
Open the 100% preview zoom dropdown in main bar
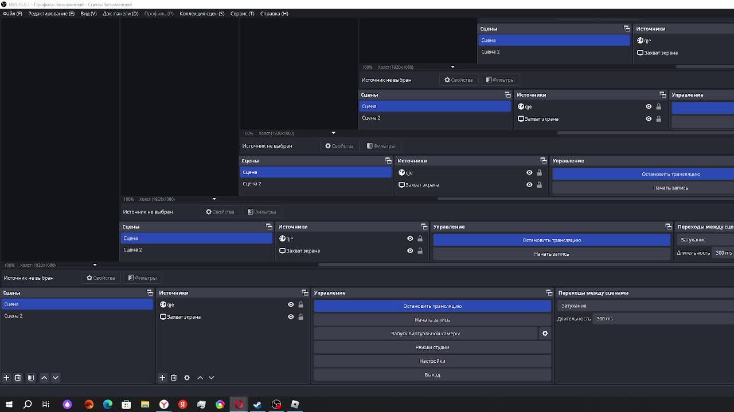coord(10,265)
